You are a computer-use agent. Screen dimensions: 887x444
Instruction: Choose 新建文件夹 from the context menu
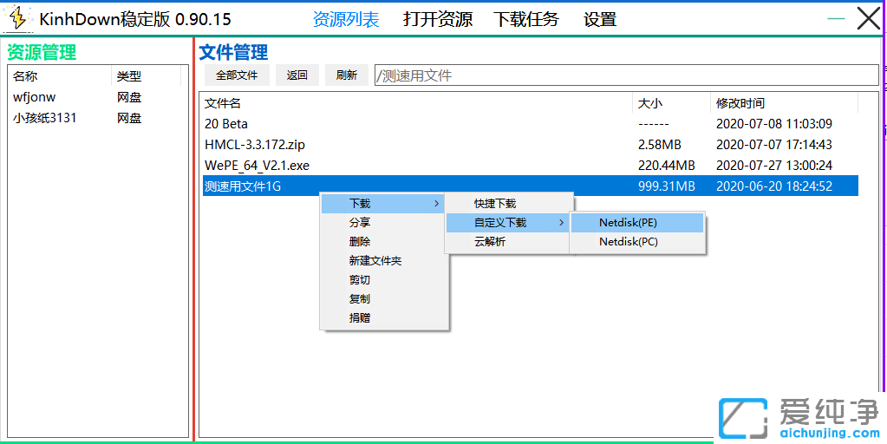coord(383,261)
